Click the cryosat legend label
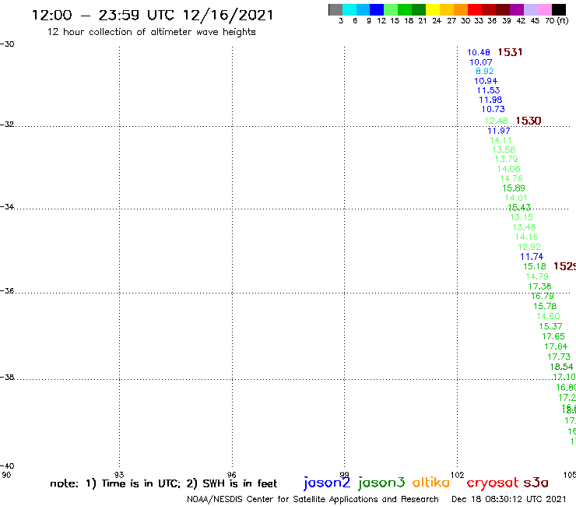The image size is (576, 506). [493, 483]
